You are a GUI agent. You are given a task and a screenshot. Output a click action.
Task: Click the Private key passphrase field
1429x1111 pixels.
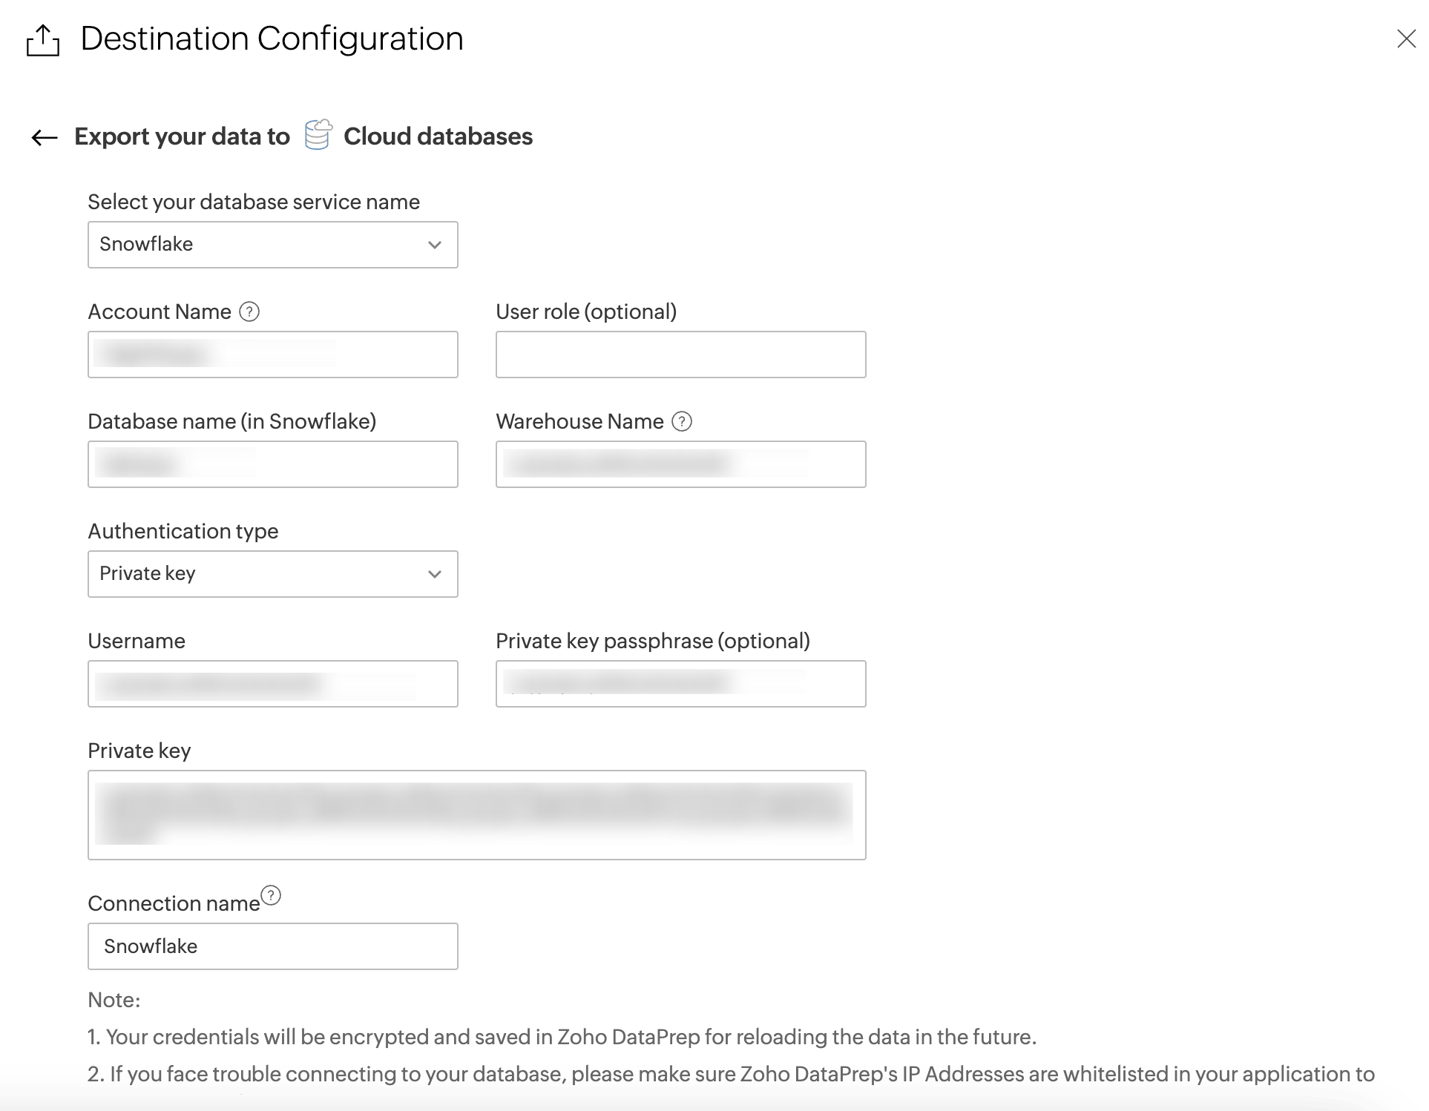(x=680, y=684)
